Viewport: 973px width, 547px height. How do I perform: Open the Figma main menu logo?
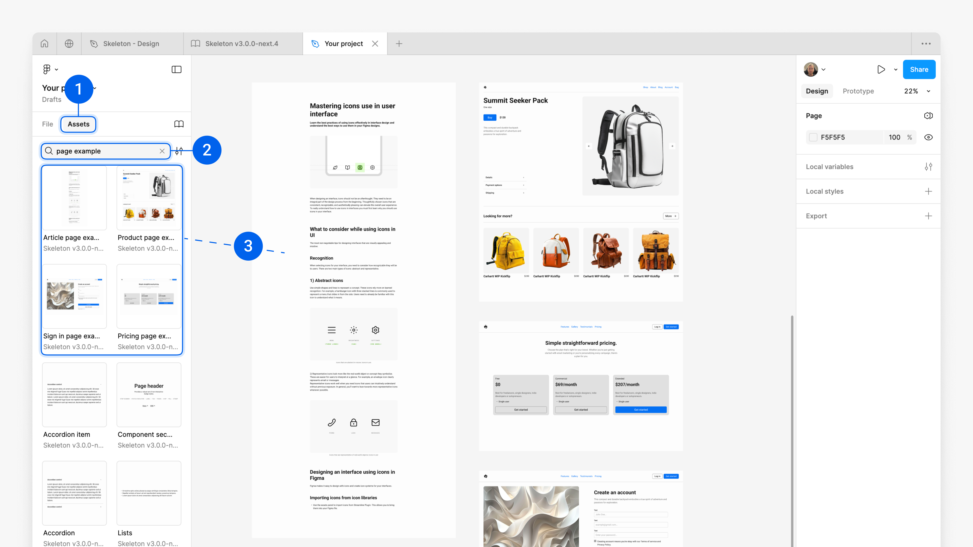click(47, 69)
